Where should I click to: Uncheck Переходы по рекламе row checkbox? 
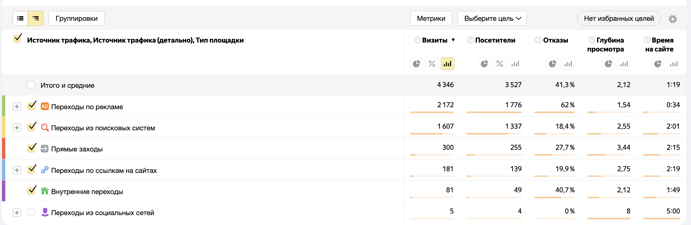pos(31,106)
